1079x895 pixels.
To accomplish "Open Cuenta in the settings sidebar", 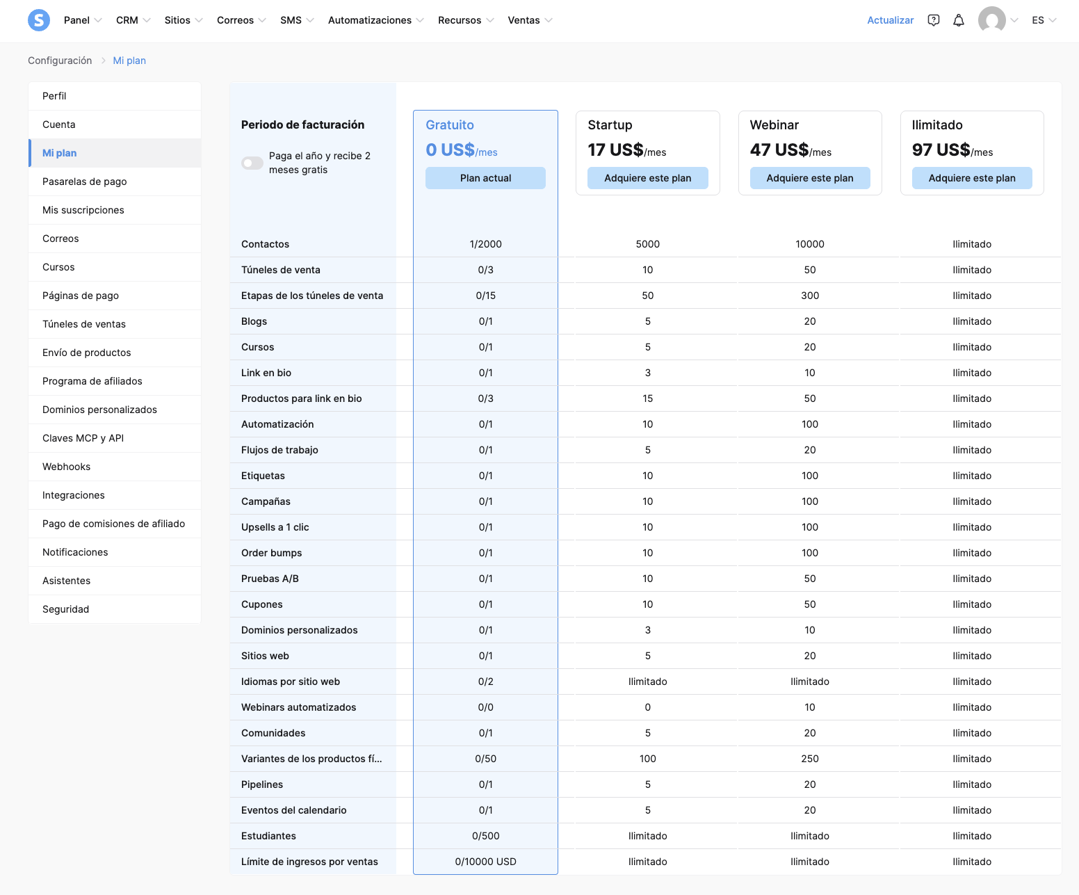I will (x=115, y=124).
